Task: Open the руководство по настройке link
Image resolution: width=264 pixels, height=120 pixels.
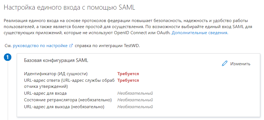Action: [x=40, y=46]
